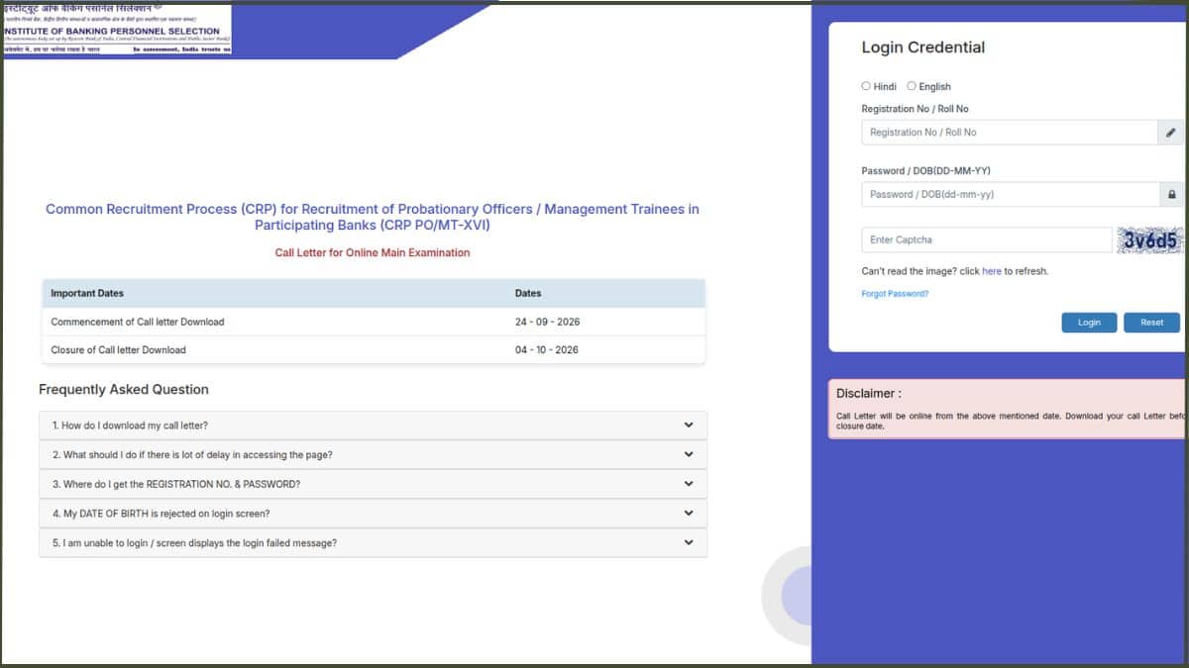Click the date 04 - 10 - 2026
Screen dimensions: 1189x668
(x=547, y=349)
